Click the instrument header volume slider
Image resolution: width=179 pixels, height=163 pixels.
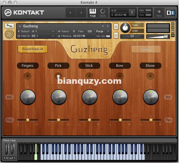point(158,37)
